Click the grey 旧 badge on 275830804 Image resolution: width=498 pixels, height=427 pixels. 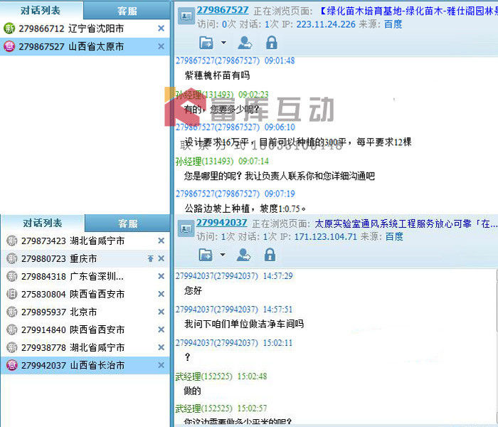(12, 294)
